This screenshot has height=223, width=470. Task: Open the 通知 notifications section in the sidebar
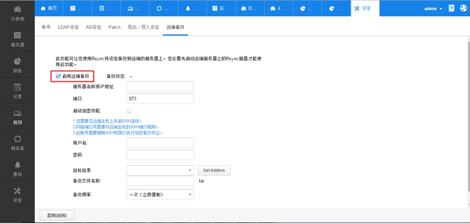tap(18, 169)
